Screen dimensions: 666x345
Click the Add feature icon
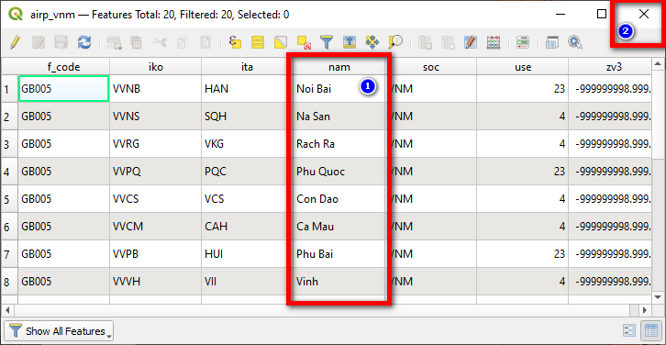coord(115,42)
